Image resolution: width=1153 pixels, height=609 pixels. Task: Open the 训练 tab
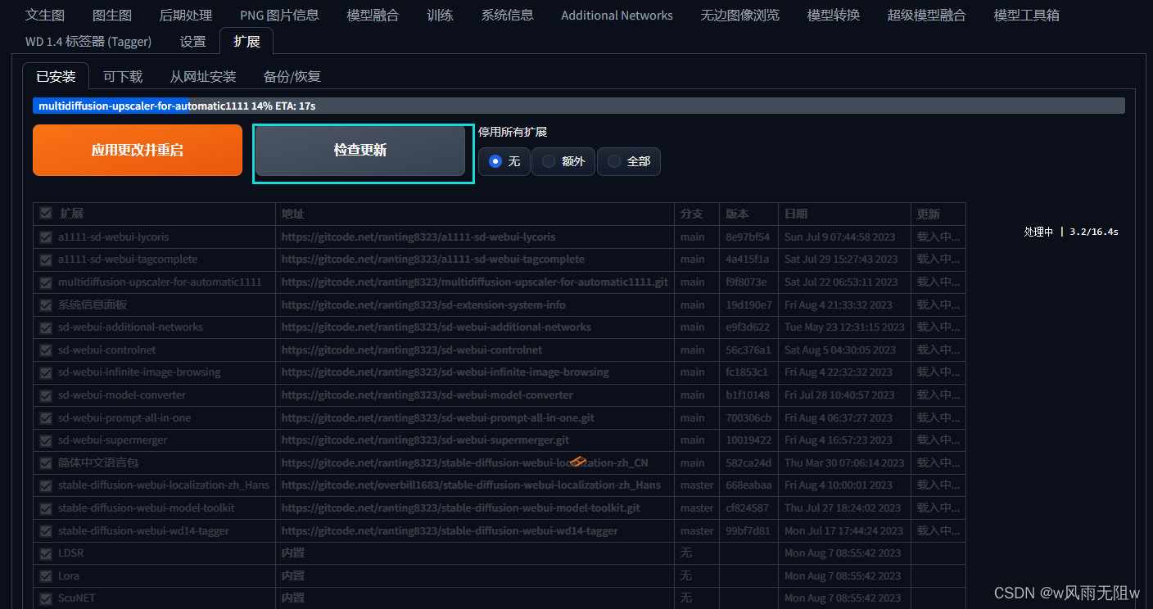(440, 15)
